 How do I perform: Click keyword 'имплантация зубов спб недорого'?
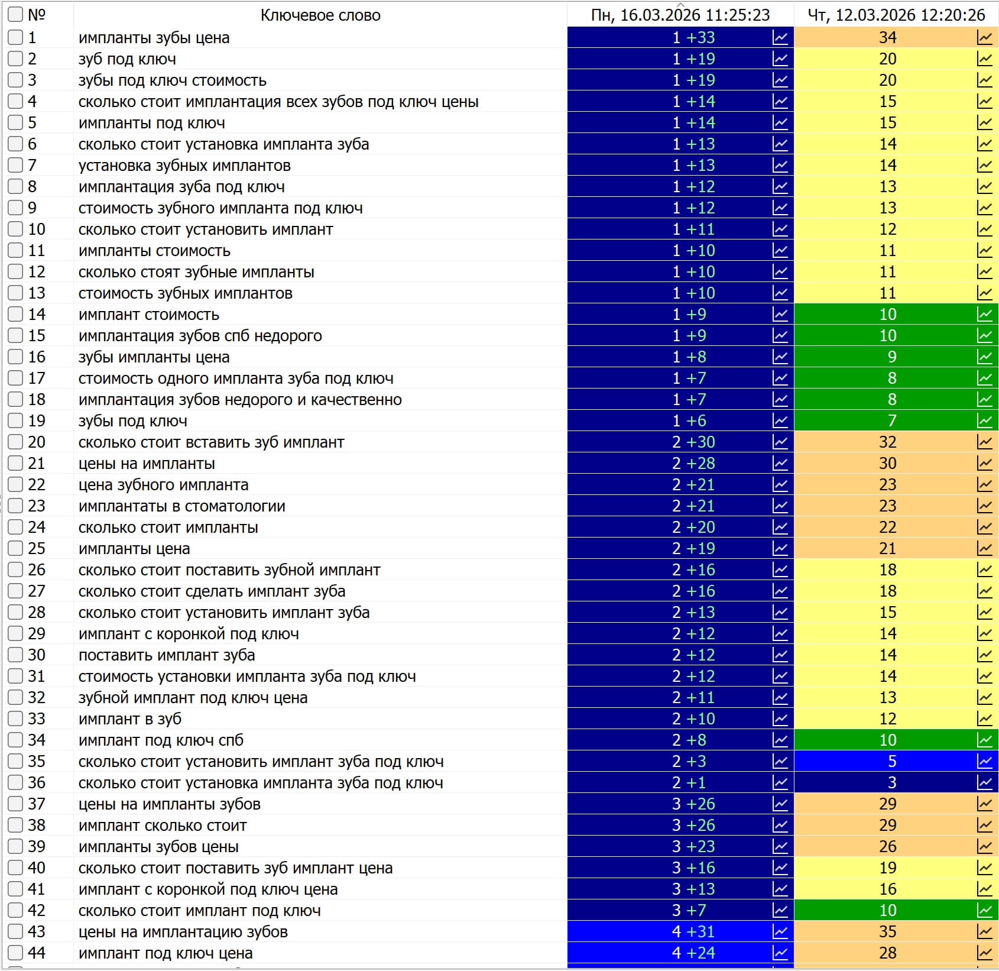pyautogui.click(x=200, y=336)
